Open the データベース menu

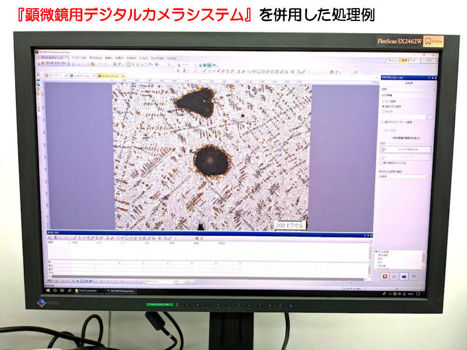79,58
